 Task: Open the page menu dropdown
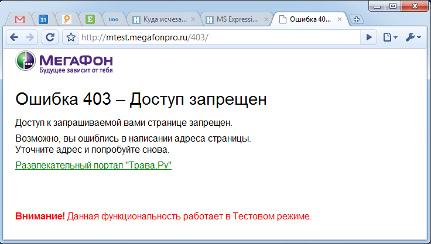pyautogui.click(x=391, y=37)
